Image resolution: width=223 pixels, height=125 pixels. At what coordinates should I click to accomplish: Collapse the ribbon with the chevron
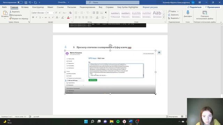221,22
